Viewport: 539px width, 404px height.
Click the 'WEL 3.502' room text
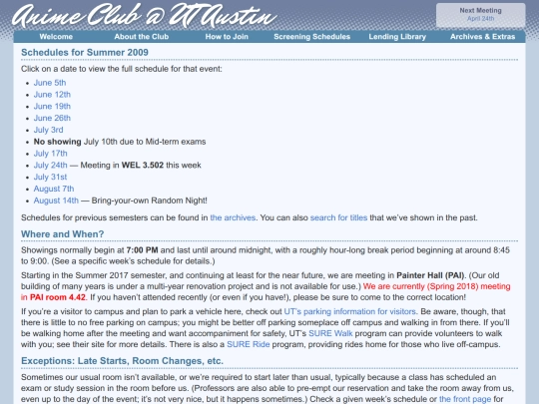pyautogui.click(x=143, y=166)
